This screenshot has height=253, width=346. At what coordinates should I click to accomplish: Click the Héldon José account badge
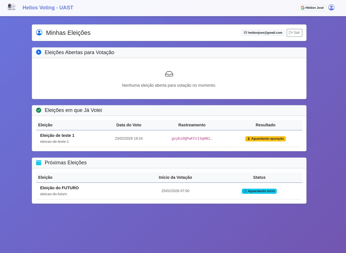[x=312, y=8]
